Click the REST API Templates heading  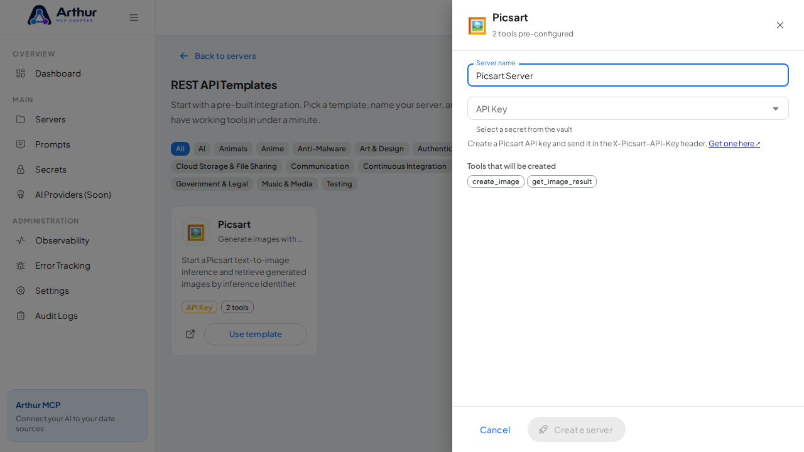pyautogui.click(x=224, y=85)
